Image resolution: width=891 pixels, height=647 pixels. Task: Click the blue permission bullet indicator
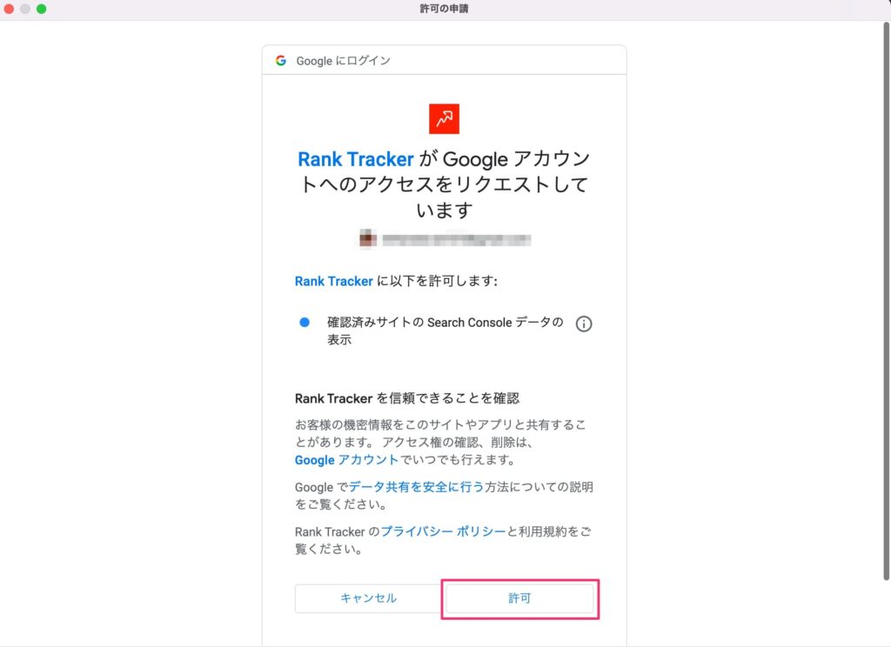[305, 322]
